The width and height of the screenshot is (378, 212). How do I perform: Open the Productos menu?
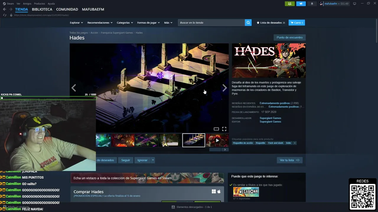click(40, 4)
